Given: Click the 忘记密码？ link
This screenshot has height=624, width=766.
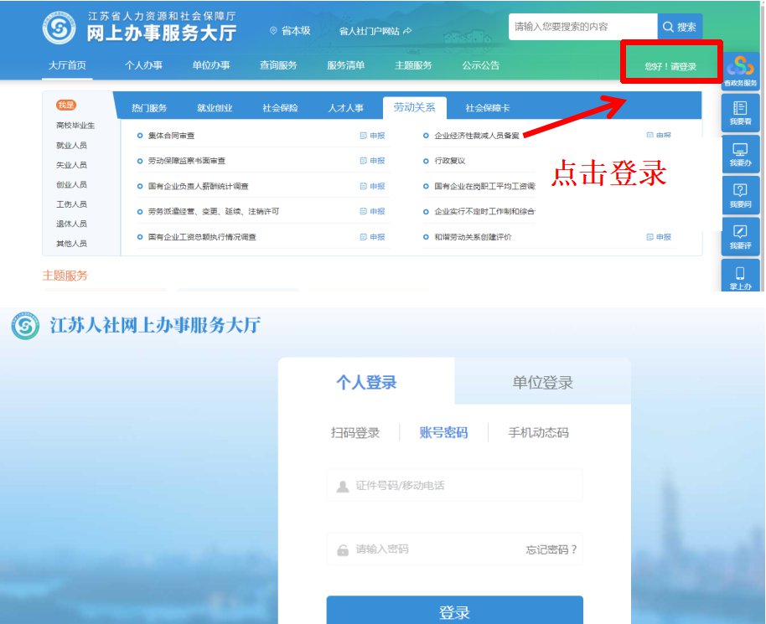Looking at the screenshot, I should point(551,549).
